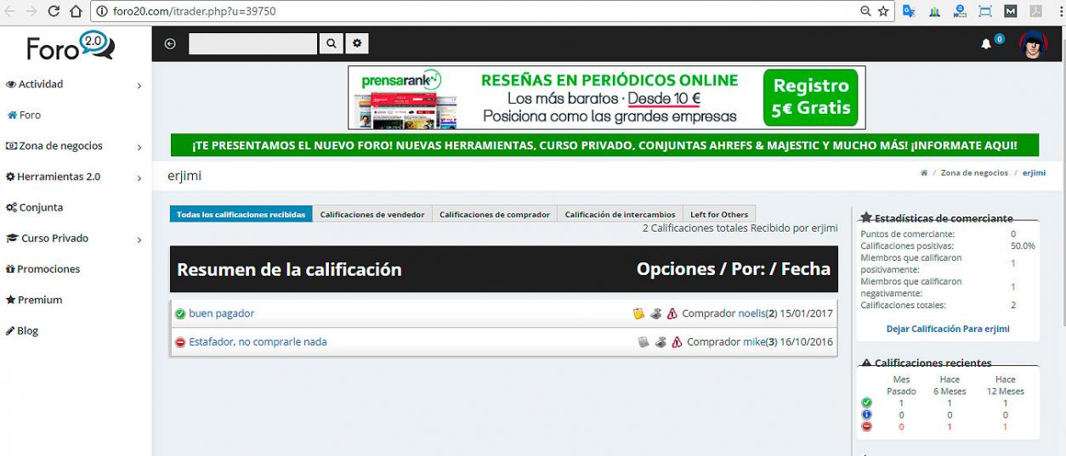Click the back arrow circle icon

(x=170, y=44)
